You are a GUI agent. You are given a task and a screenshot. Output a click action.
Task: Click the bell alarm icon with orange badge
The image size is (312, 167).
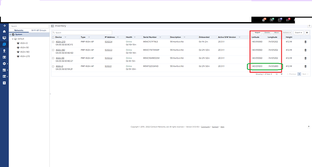tap(264, 20)
